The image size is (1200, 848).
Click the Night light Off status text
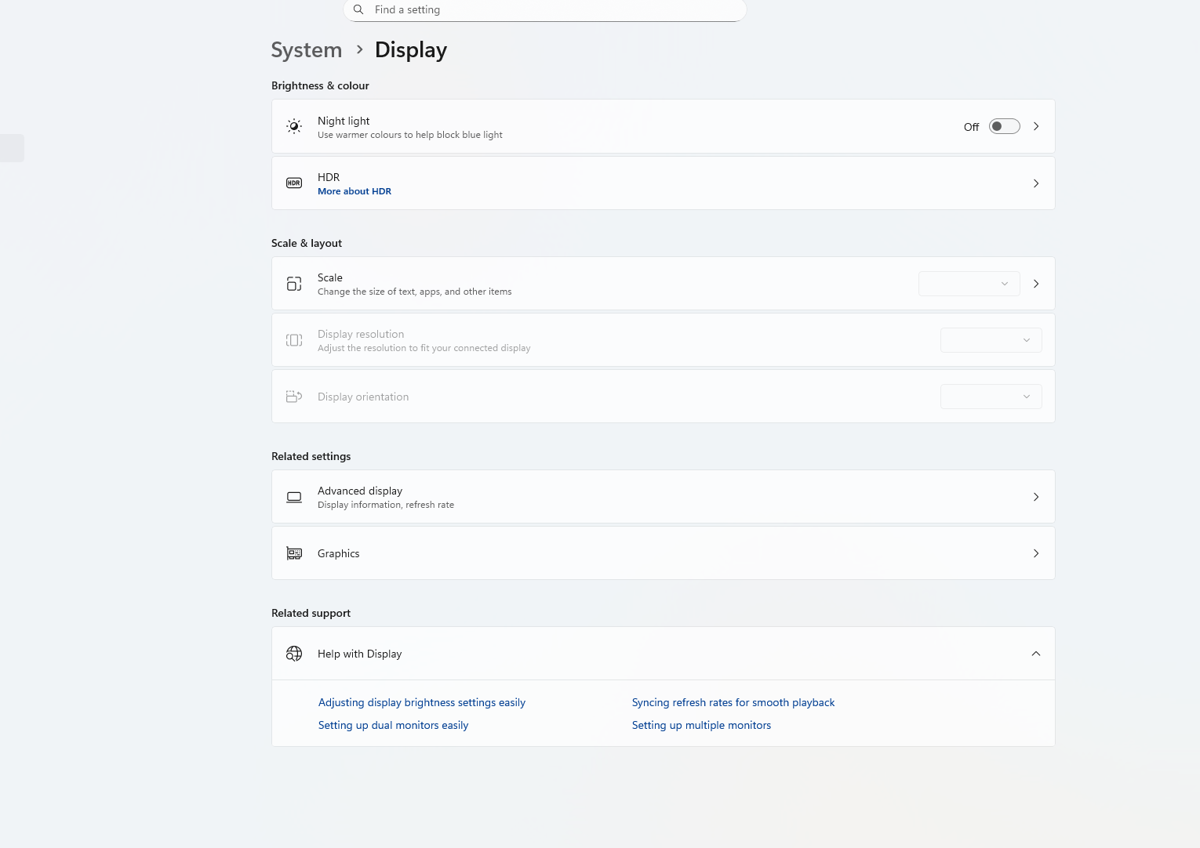pyautogui.click(x=971, y=127)
